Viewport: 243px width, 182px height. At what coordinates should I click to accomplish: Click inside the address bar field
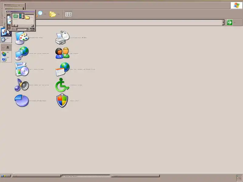click(x=128, y=22)
